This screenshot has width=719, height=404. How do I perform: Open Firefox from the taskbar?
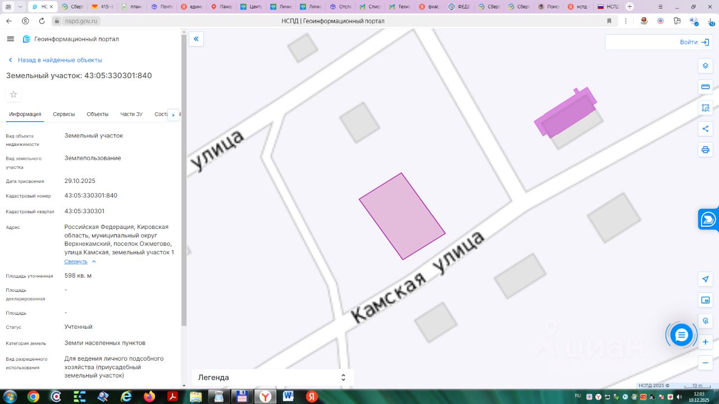149,397
